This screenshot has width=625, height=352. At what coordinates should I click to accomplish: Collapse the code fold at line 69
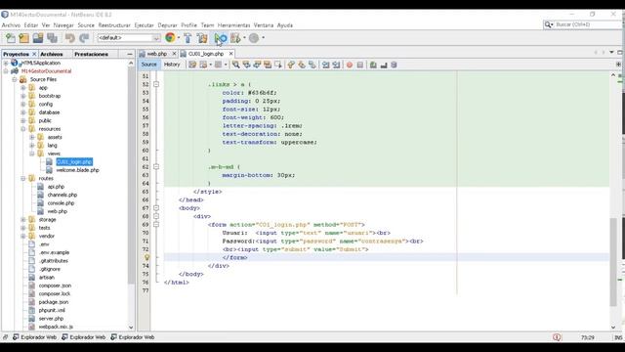[156, 225]
